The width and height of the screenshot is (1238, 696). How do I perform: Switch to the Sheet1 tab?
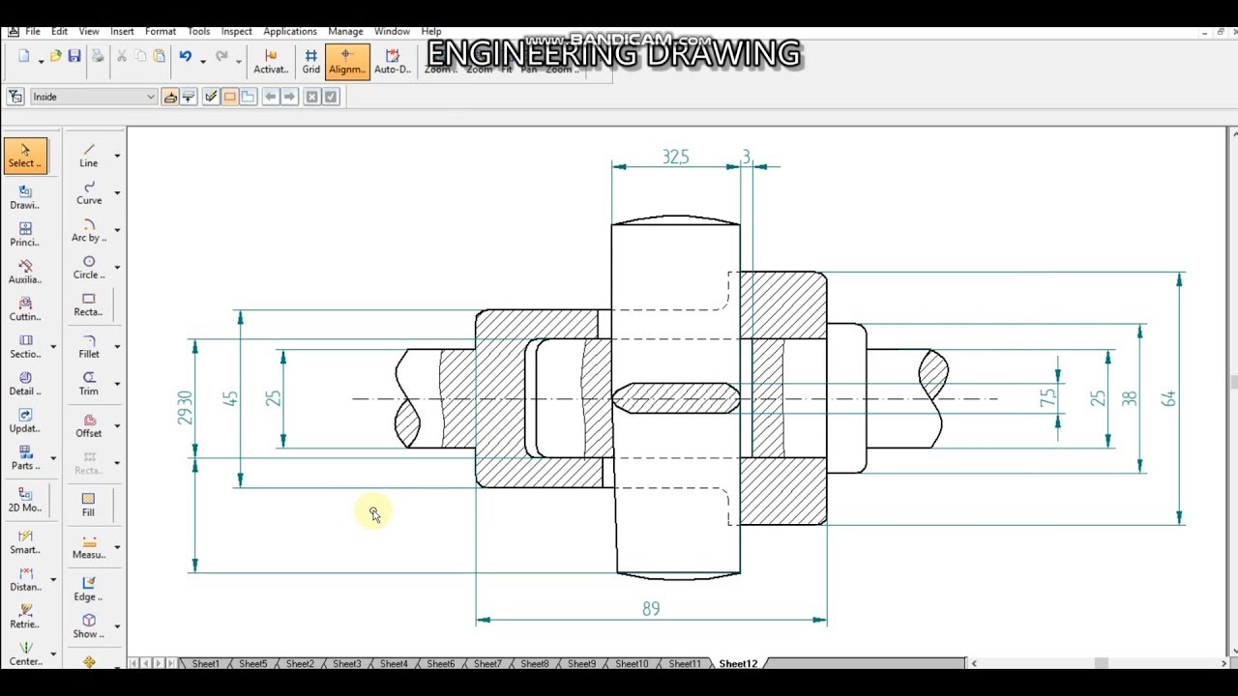(x=205, y=664)
